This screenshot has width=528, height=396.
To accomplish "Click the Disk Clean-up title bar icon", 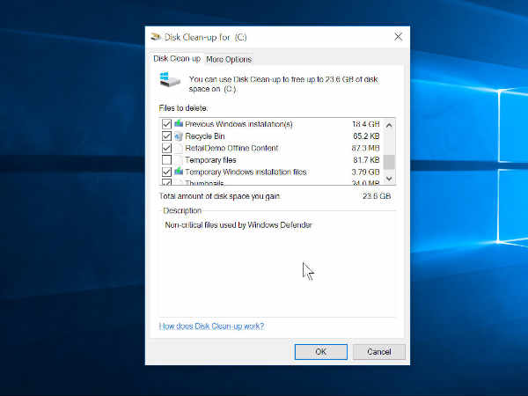I will tap(156, 36).
